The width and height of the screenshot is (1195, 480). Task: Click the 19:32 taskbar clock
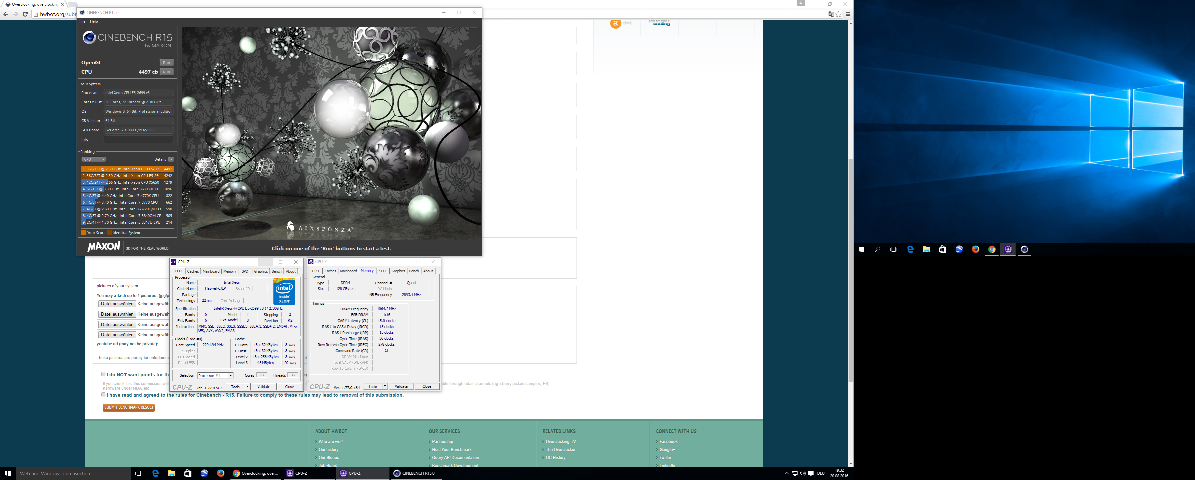click(839, 470)
